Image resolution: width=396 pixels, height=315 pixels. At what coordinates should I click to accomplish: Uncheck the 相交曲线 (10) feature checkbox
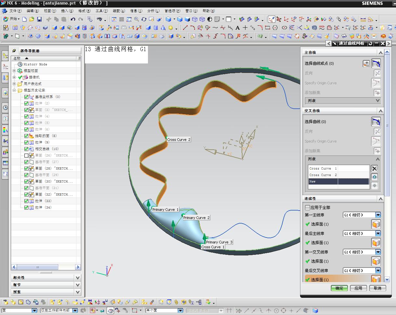[x=26, y=149]
